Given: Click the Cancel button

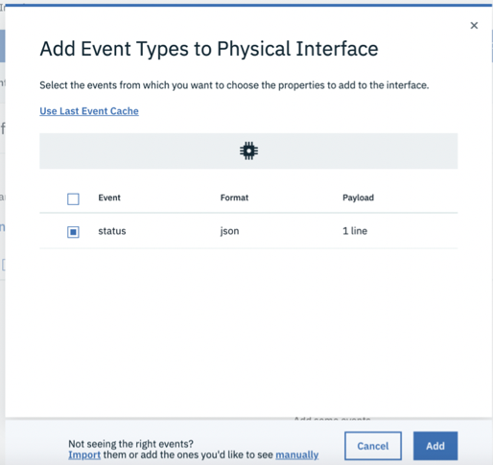Looking at the screenshot, I should [x=373, y=446].
